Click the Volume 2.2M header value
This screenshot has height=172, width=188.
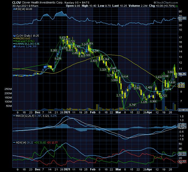(138, 6)
